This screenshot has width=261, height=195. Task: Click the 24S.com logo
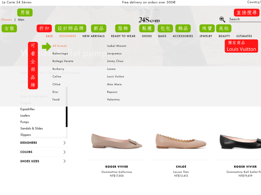pyautogui.click(x=149, y=20)
